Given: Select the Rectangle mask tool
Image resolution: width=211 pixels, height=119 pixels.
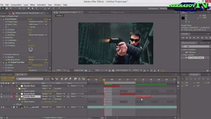Looking at the screenshot, I should point(29,8).
